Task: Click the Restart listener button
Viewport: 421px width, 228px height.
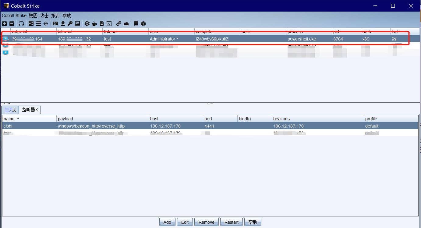Action: coord(232,222)
